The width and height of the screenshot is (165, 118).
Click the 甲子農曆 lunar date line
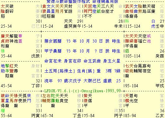tap(82, 51)
